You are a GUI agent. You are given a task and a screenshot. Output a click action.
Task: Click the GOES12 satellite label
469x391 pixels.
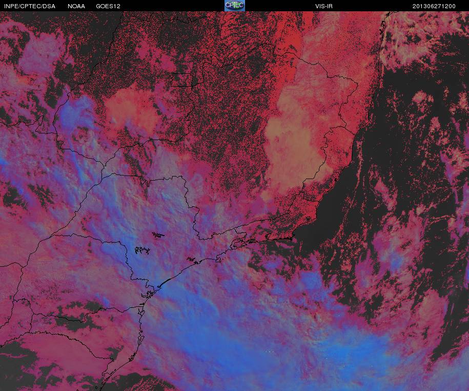coord(108,6)
